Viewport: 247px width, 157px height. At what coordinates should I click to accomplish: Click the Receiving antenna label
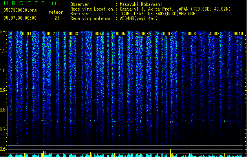click(x=90, y=18)
